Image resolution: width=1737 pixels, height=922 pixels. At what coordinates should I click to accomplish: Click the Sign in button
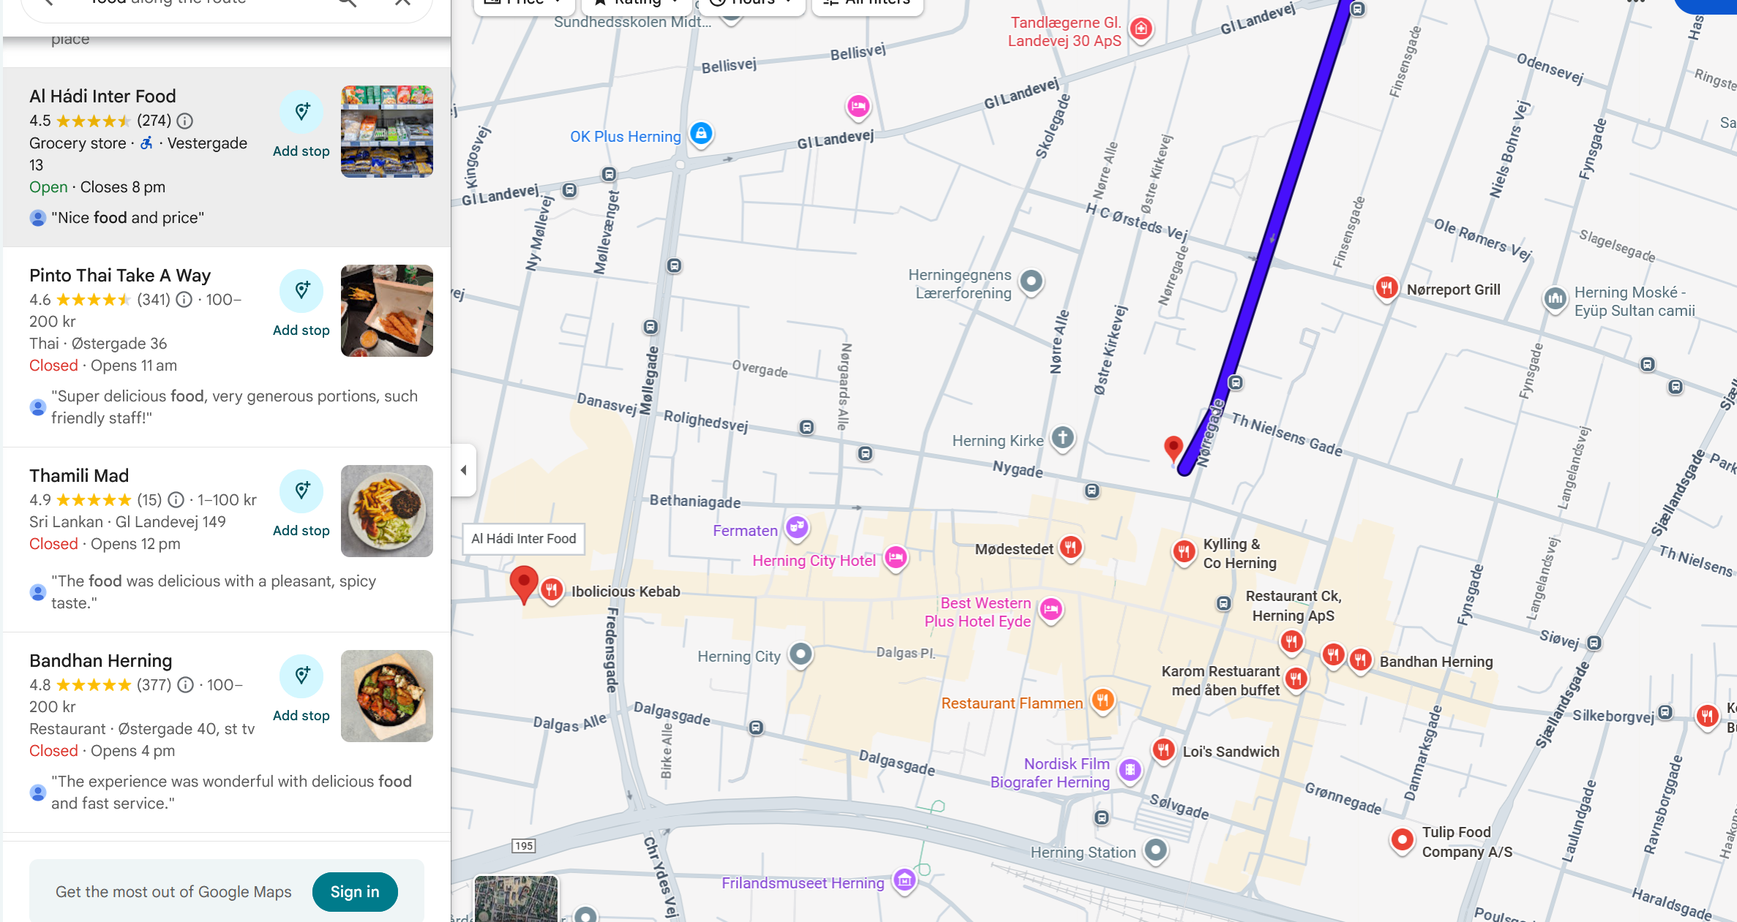pos(355,891)
